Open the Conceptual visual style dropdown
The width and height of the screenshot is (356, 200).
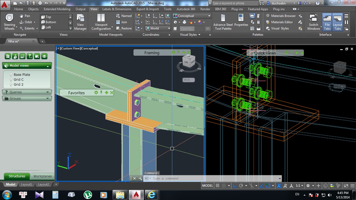192,16
